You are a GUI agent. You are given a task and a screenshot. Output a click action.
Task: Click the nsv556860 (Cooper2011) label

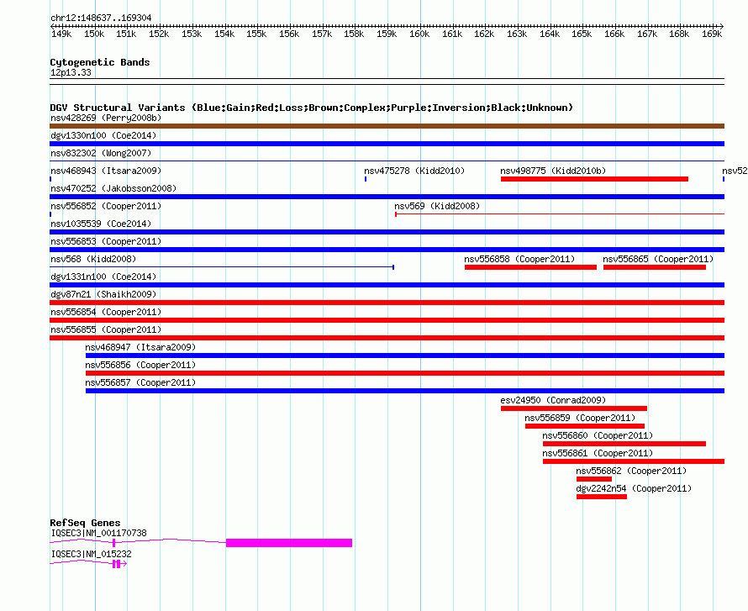click(598, 435)
